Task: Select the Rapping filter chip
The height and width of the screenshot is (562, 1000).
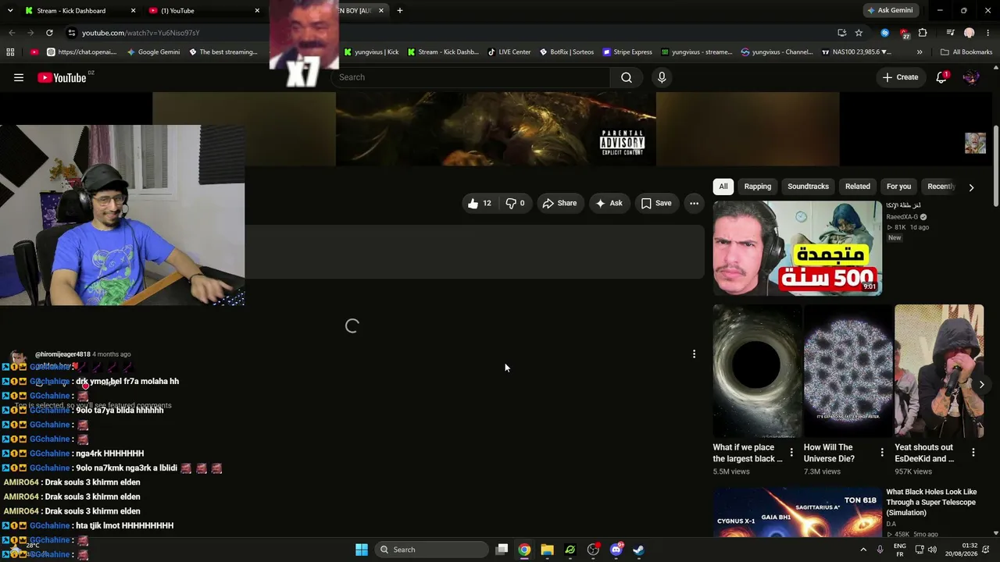Action: (758, 187)
